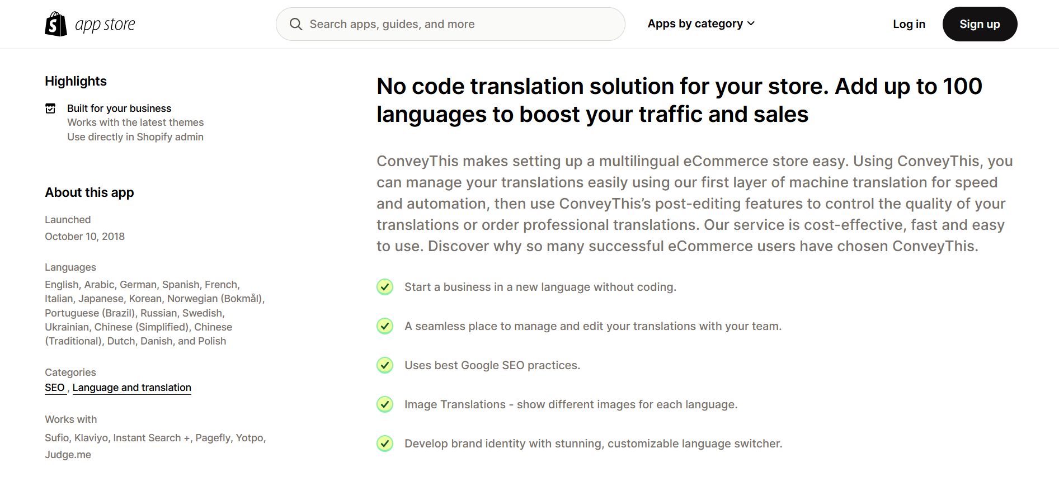Viewport: 1059px width, 481px height.
Task: Click the 'No code translation solution' headline
Action: (x=679, y=100)
